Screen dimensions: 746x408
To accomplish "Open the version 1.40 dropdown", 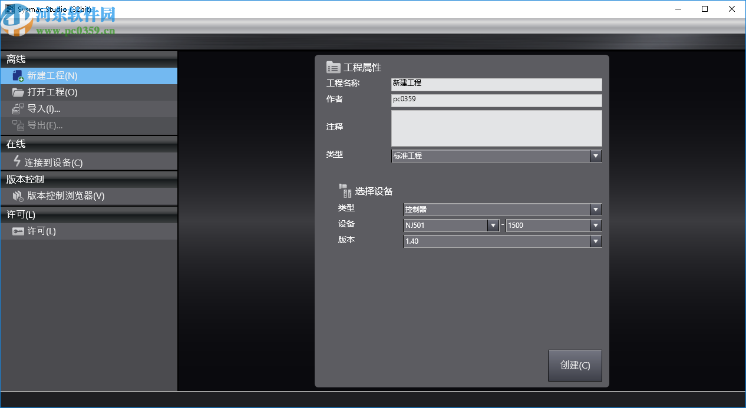I will tap(595, 241).
